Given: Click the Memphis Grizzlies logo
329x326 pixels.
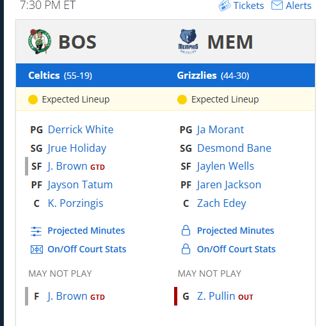Looking at the screenshot, I should click(x=188, y=42).
